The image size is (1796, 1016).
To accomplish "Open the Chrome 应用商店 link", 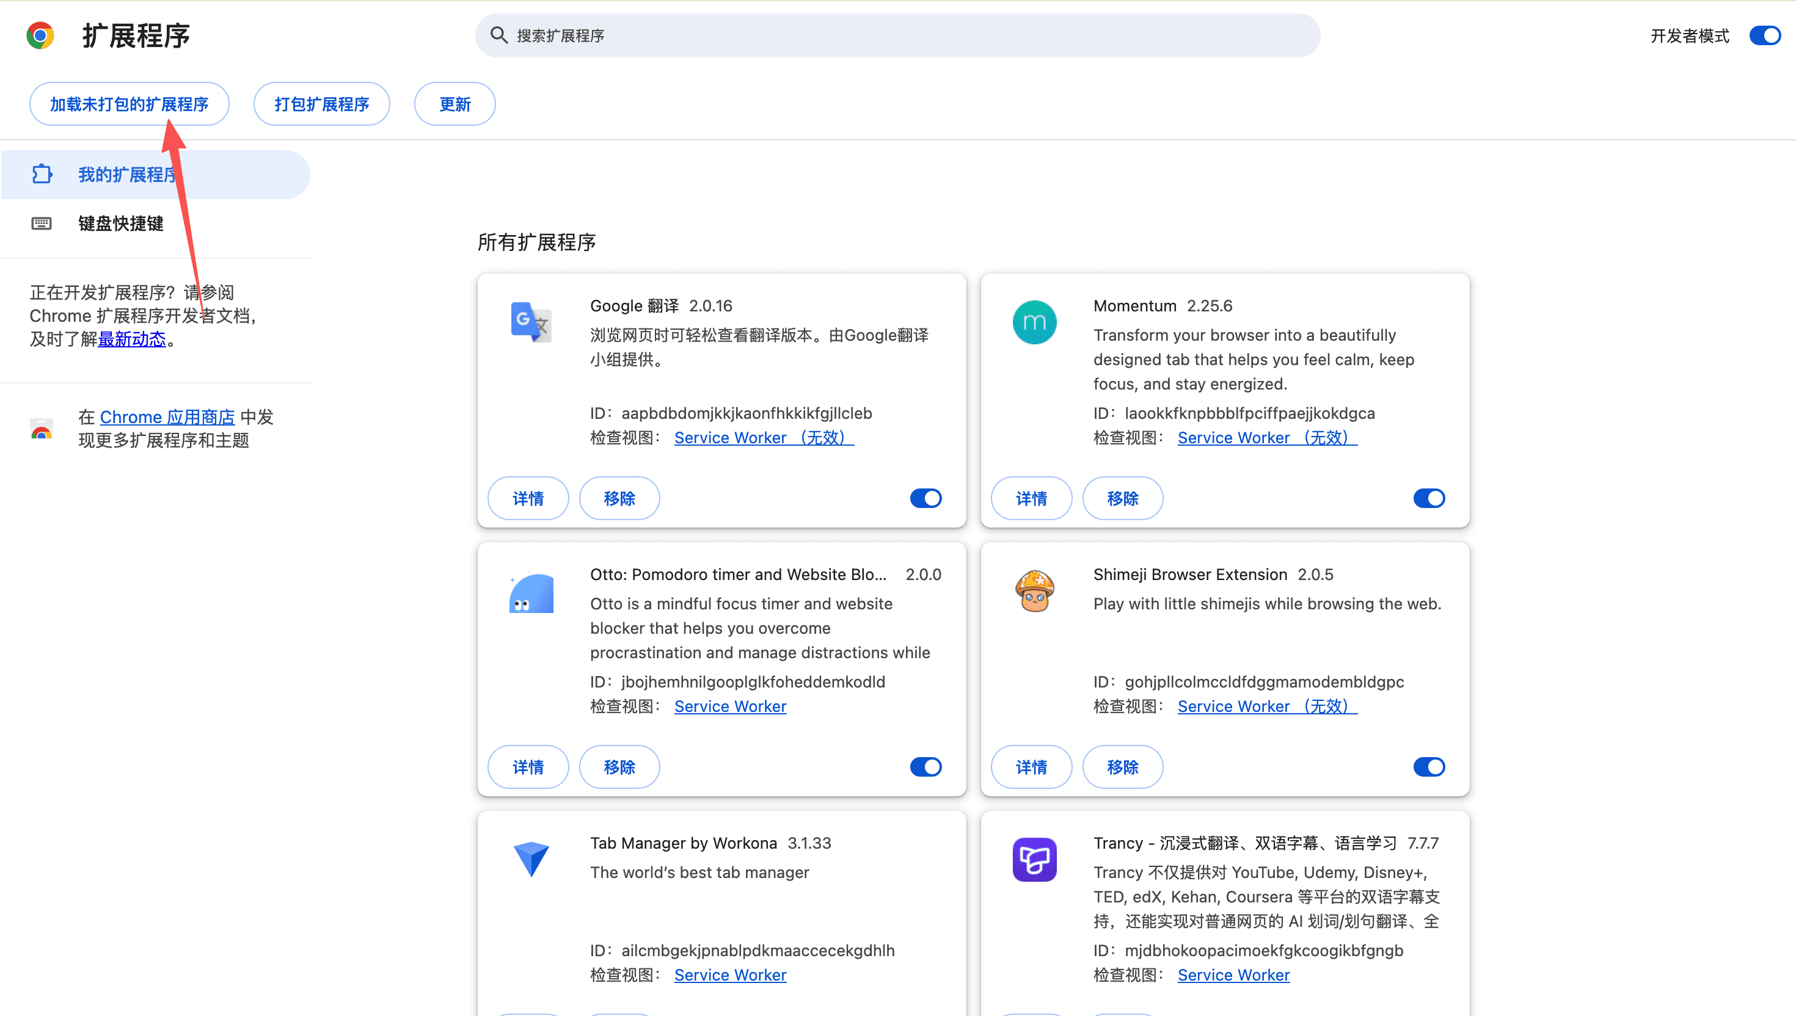I will 167,416.
